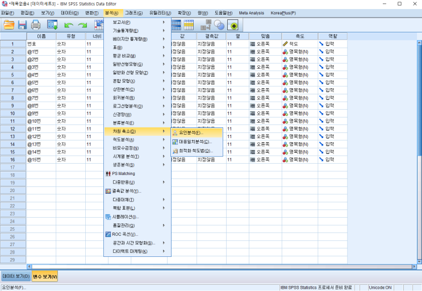Select row header number 16
The width and height of the screenshot is (422, 291).
point(12,160)
